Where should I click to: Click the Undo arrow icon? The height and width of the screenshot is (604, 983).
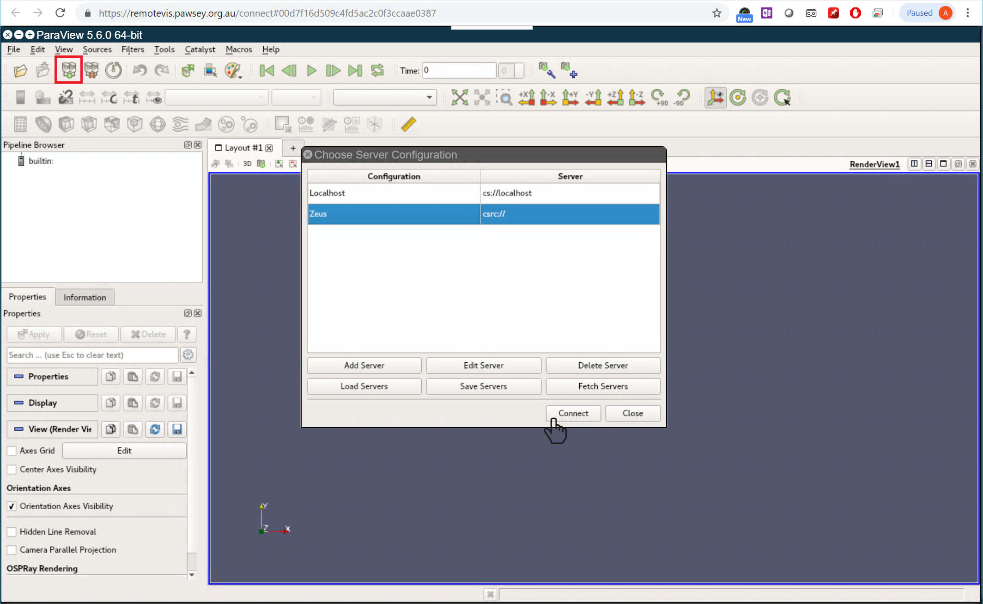coord(140,70)
